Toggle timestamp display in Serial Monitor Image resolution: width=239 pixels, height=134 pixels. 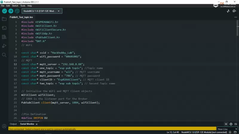[x=231, y=124]
